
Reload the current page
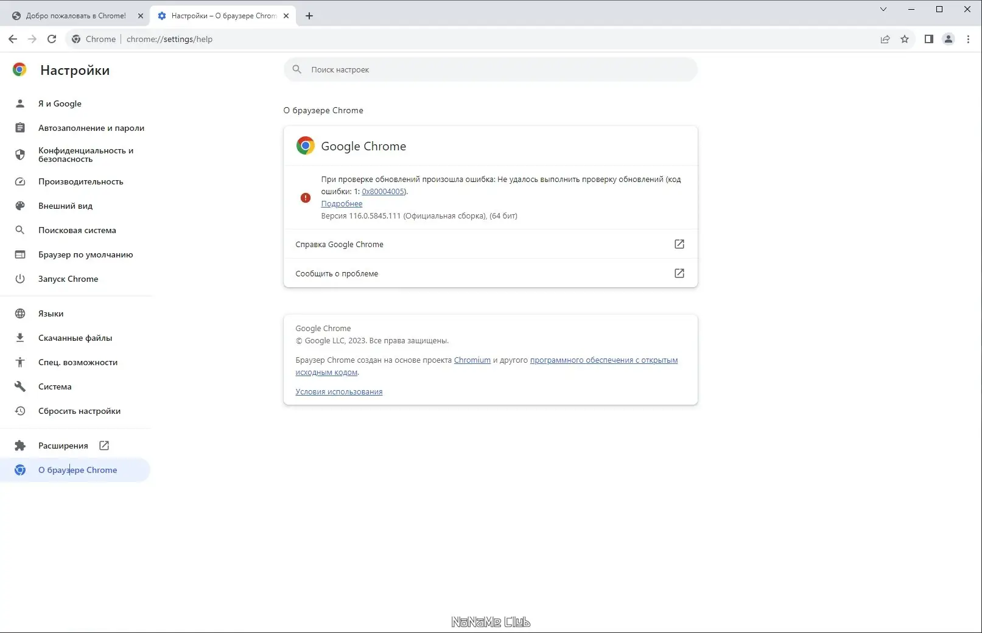pyautogui.click(x=52, y=39)
